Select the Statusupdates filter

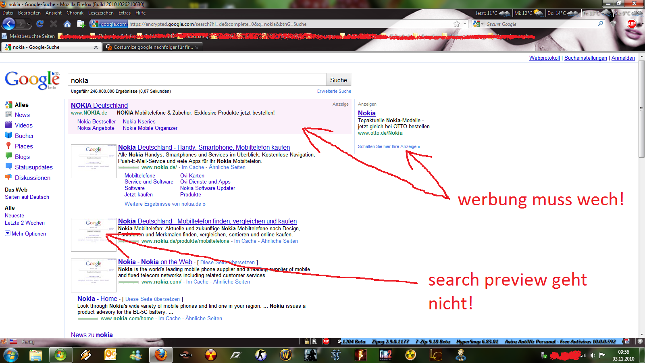(x=34, y=167)
